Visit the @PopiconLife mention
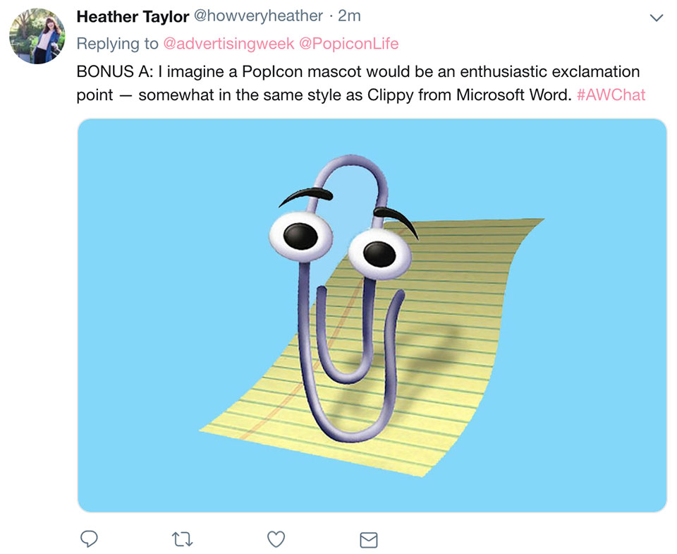The width and height of the screenshot is (677, 554). [349, 44]
